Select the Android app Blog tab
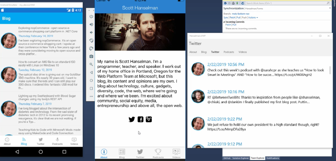336x161 pixels. point(24,141)
